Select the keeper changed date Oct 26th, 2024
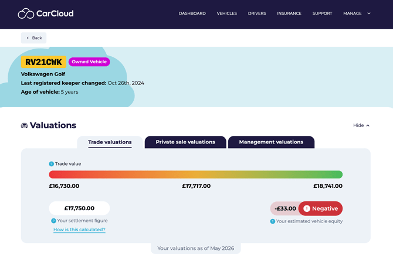The height and width of the screenshot is (264, 393). coord(126,83)
